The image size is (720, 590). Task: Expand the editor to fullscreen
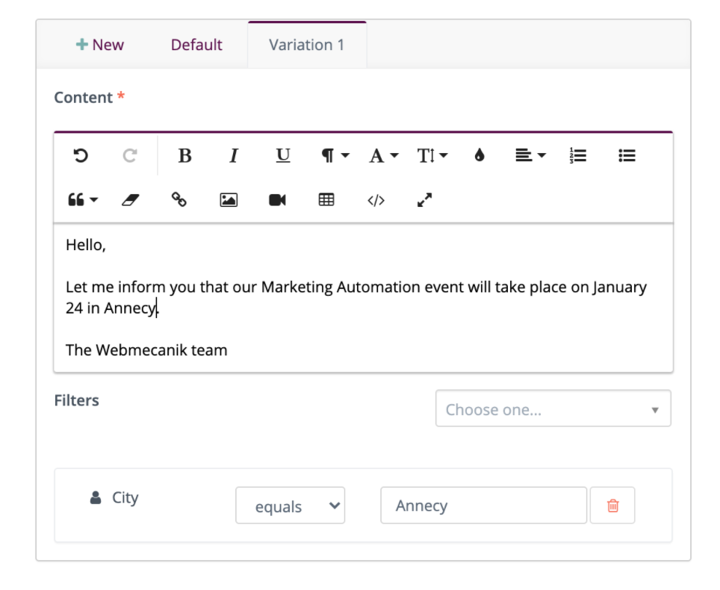point(424,199)
